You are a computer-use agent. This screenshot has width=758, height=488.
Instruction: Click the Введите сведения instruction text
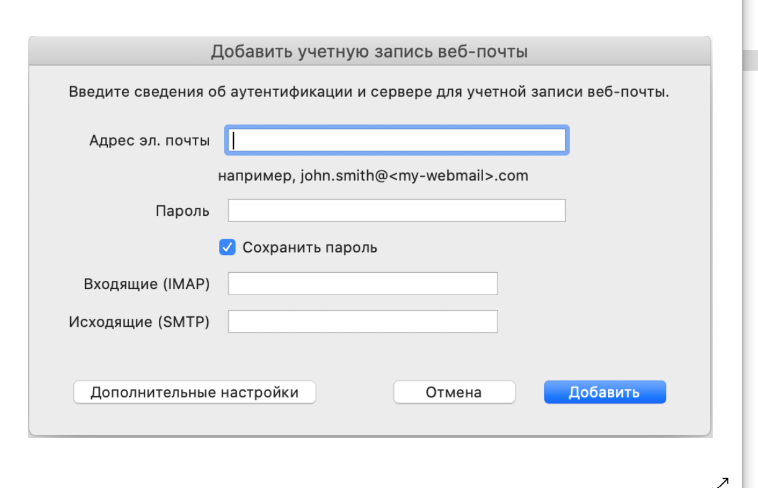369,93
